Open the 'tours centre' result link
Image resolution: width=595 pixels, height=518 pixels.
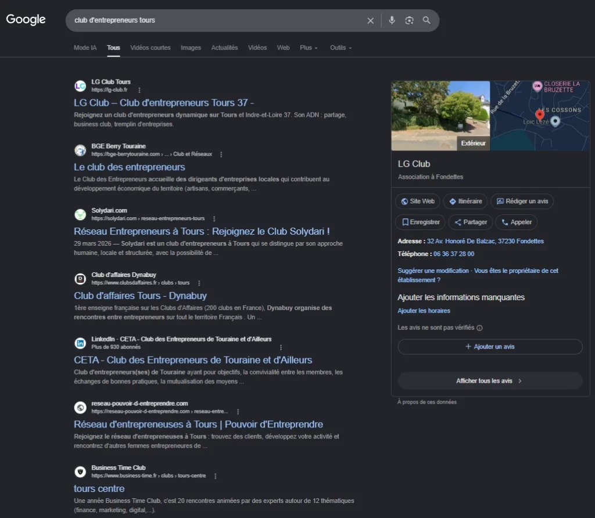tap(99, 489)
